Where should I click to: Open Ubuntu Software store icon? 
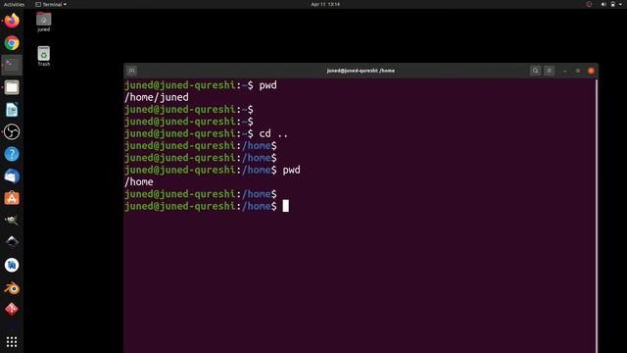(12, 198)
